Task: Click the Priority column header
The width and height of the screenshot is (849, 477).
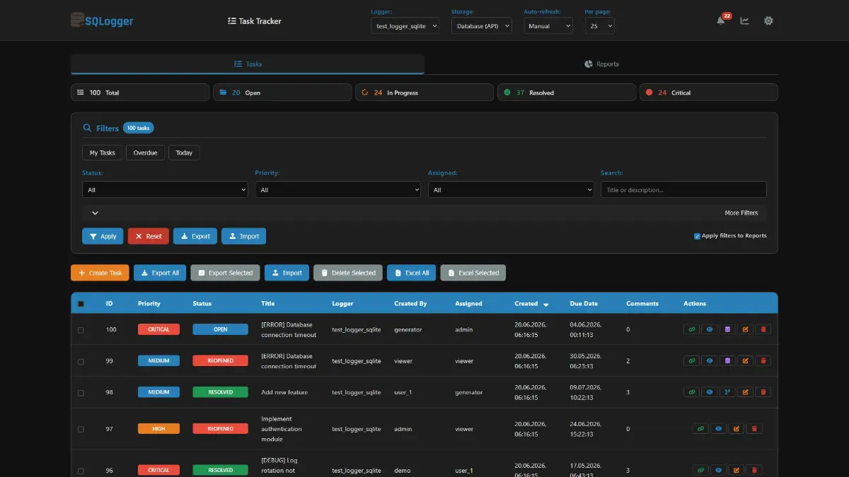Action: (149, 304)
